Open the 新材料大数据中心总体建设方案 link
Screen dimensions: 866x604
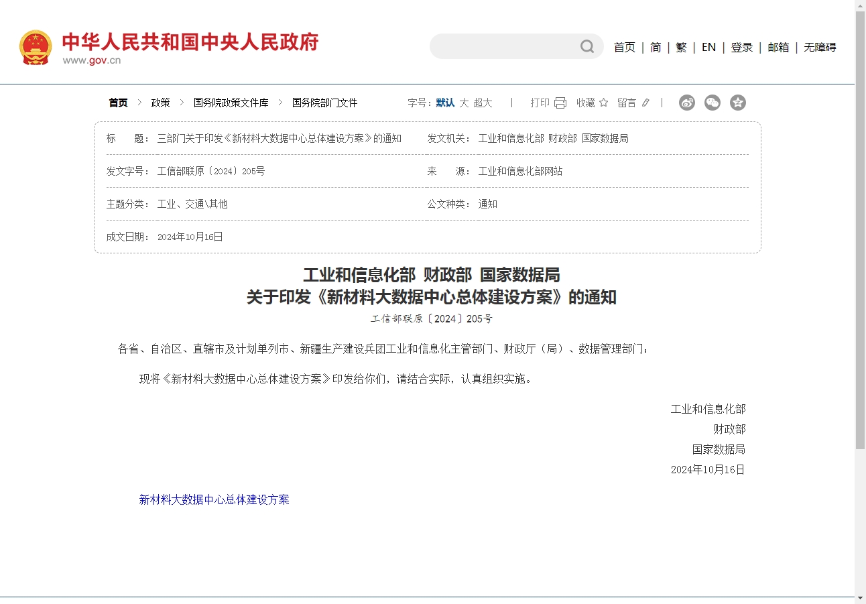pos(214,499)
